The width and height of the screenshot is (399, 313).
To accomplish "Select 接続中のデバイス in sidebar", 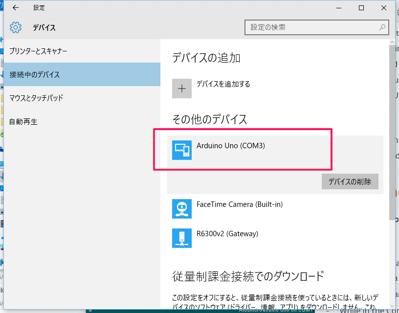I will click(x=82, y=74).
